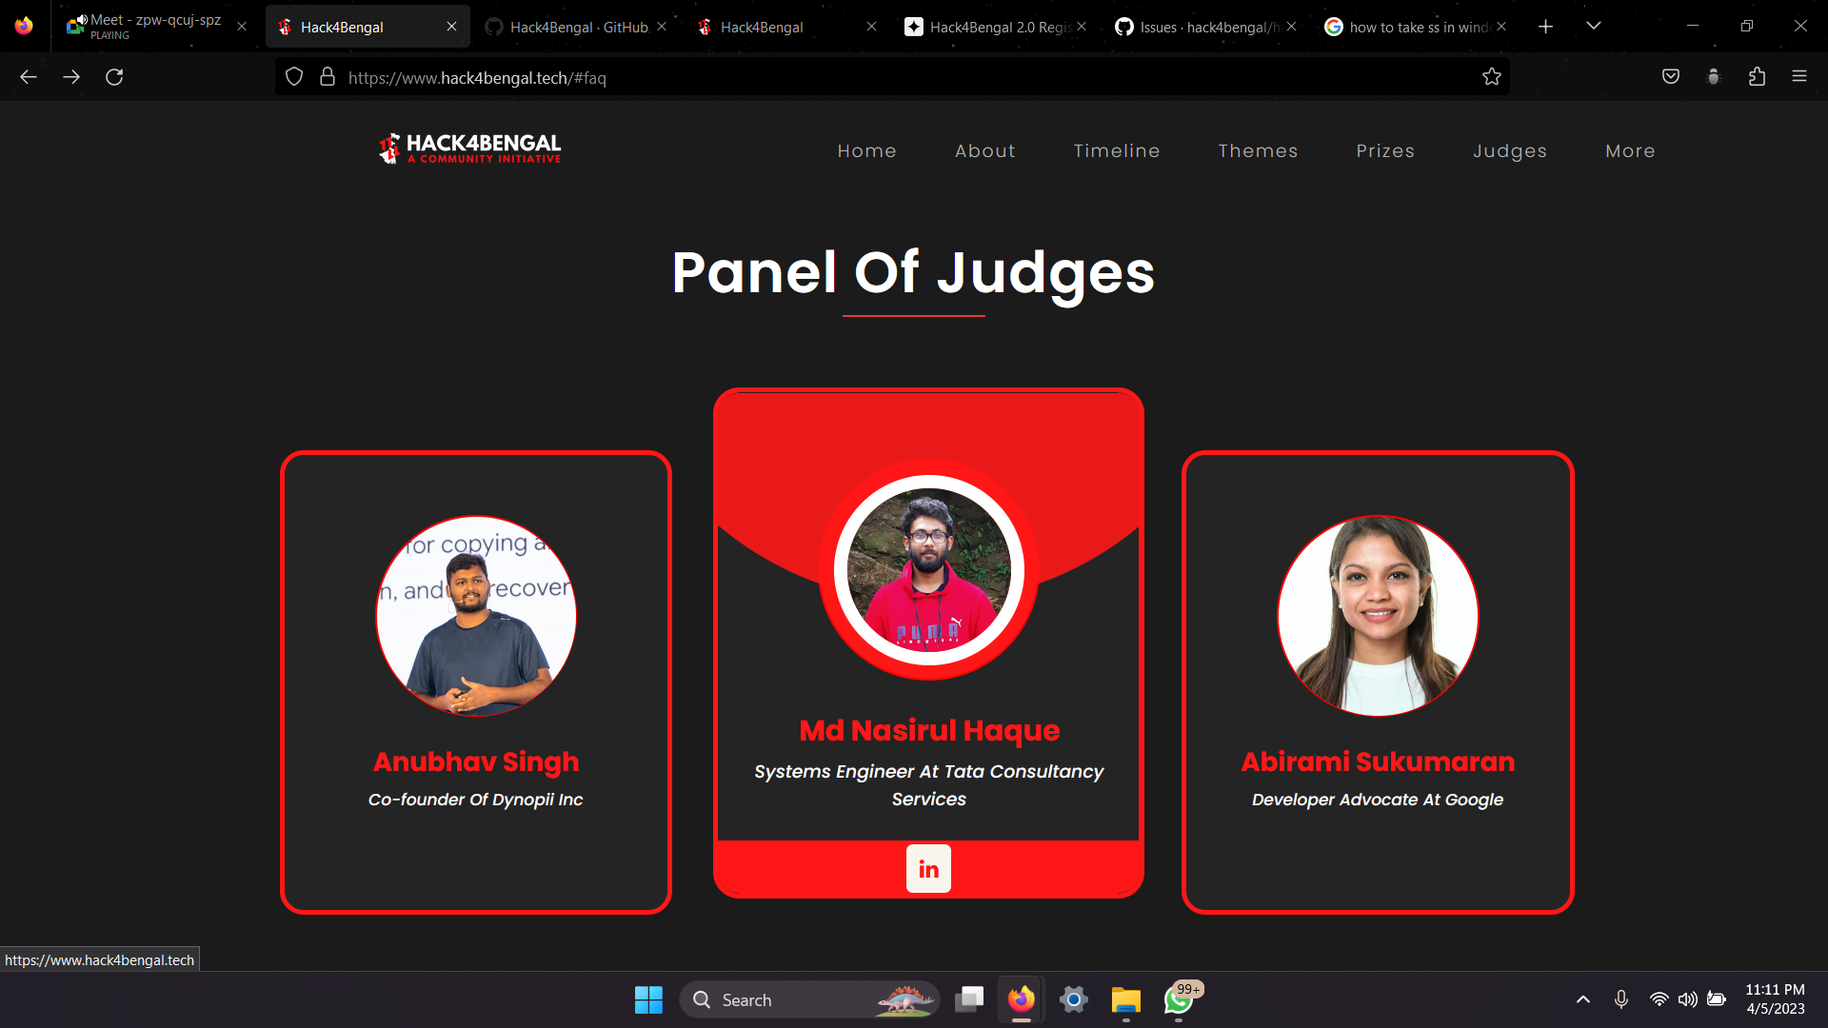Click the taskbar Search box
1828x1028 pixels.
pos(809,999)
